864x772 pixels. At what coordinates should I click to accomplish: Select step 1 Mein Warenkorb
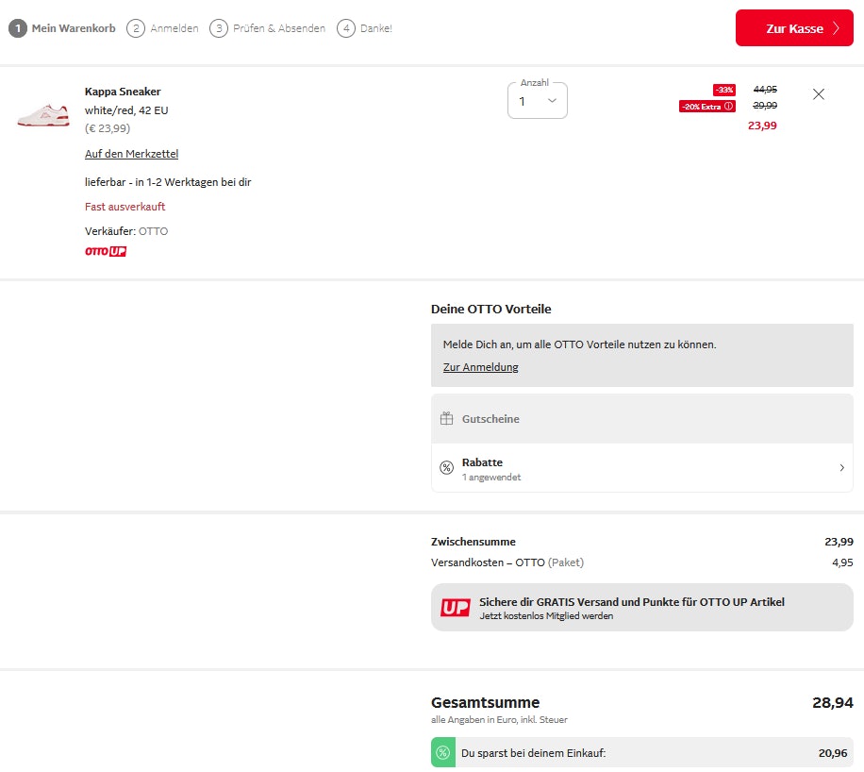[62, 28]
